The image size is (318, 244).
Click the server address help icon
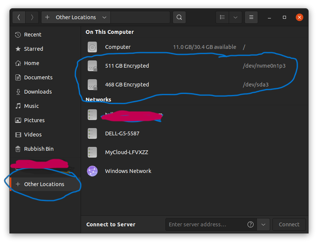coord(251,224)
